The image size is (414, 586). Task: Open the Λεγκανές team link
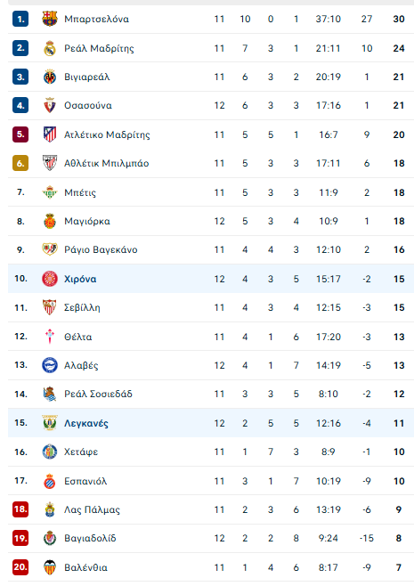(86, 423)
